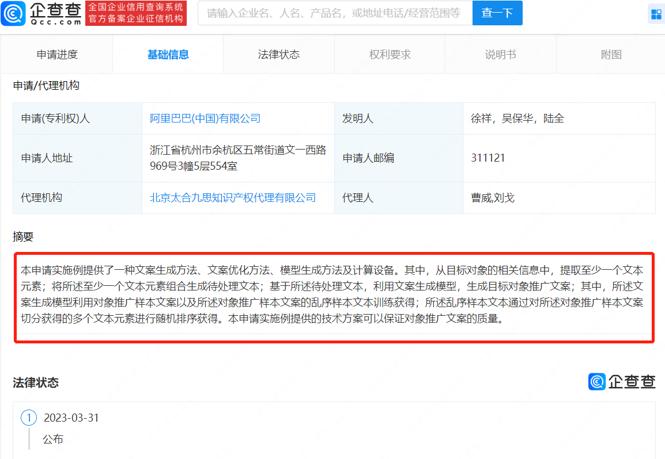This screenshot has height=459, width=665.
Task: Click the 摘要 section heading
Action: [x=23, y=237]
